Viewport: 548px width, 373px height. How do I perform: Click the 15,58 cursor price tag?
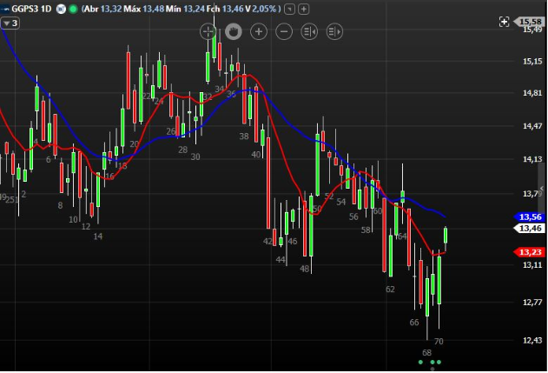click(530, 22)
